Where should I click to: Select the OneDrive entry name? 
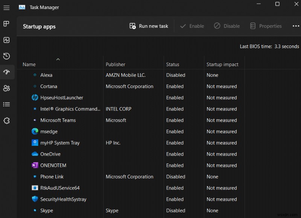coord(50,154)
